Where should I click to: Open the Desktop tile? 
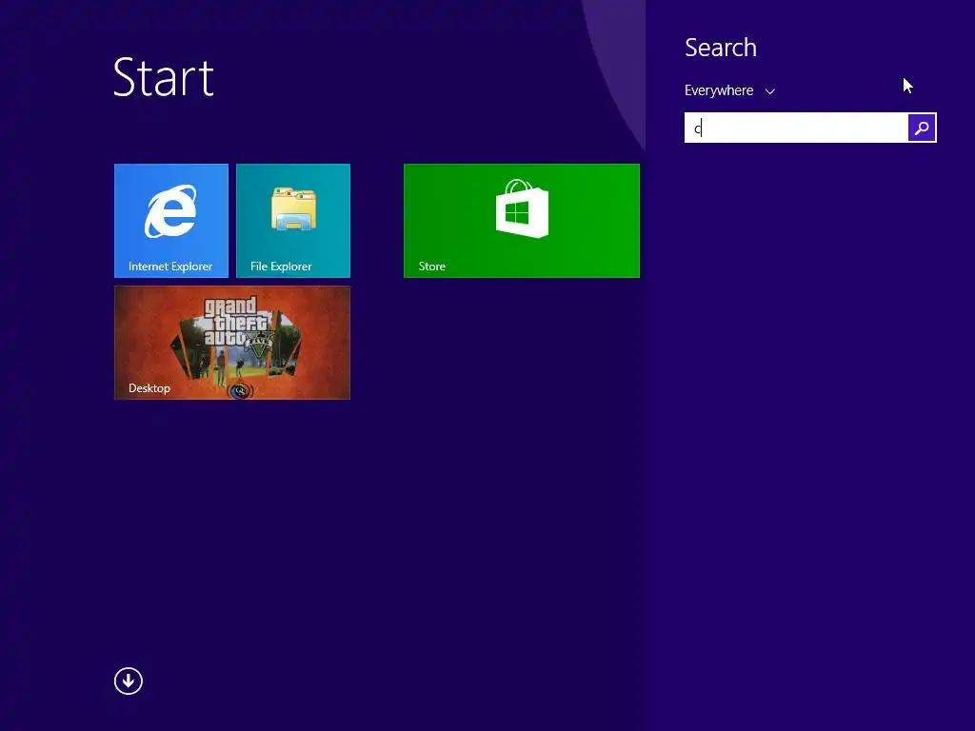click(232, 343)
